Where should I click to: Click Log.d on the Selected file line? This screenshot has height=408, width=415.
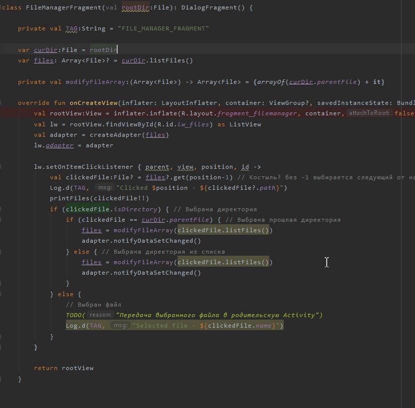pyautogui.click(x=75, y=326)
